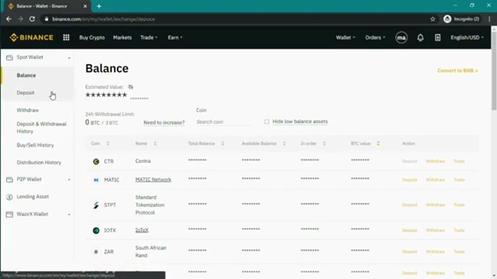Click the site lock icon in address bar
Screen dimensions: 497x279
pos(46,19)
